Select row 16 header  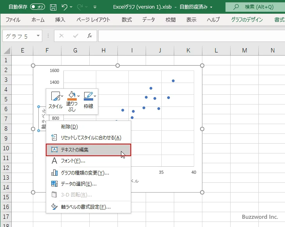[x=6, y=207]
